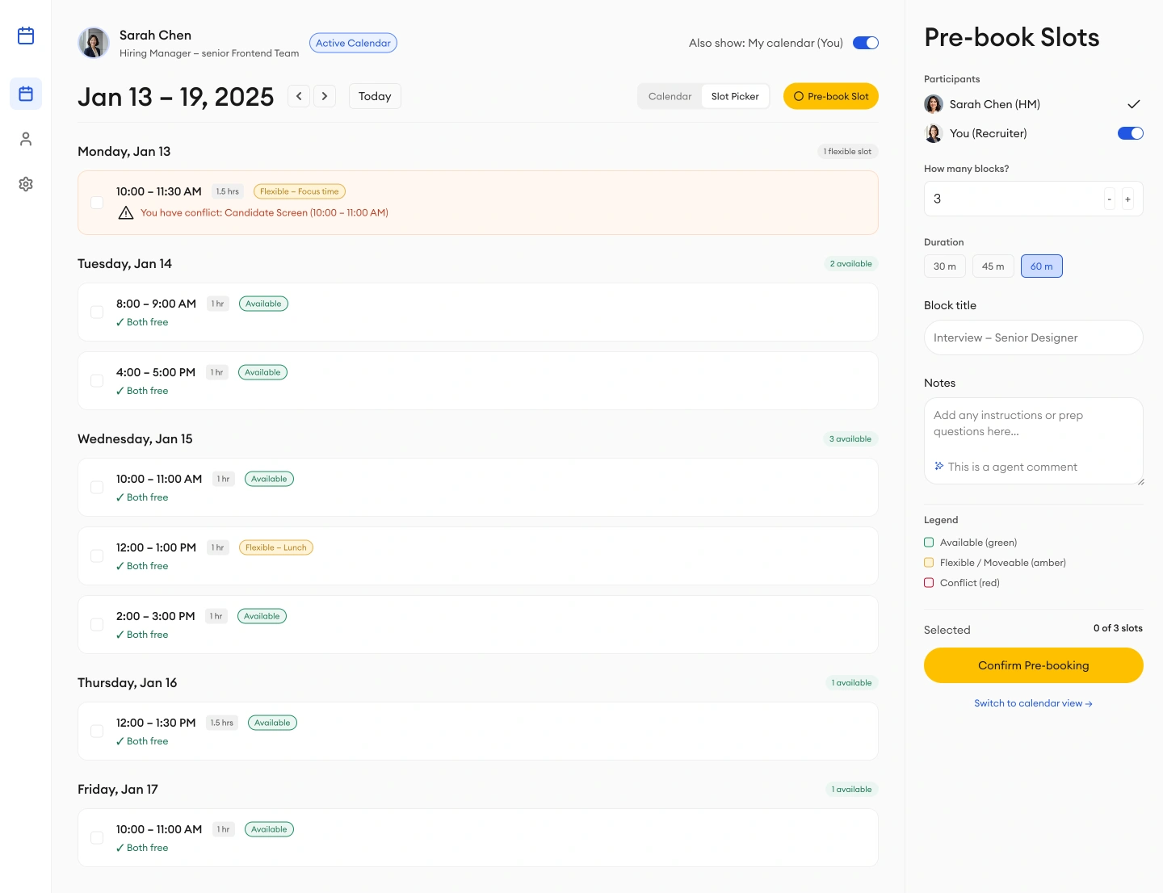1163x893 pixels.
Task: Click the Today button
Action: tap(375, 96)
